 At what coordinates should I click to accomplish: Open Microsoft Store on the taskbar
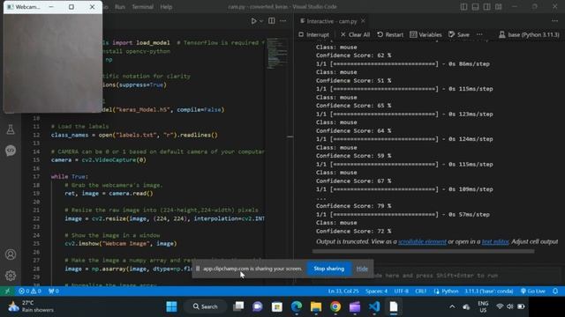click(x=276, y=306)
